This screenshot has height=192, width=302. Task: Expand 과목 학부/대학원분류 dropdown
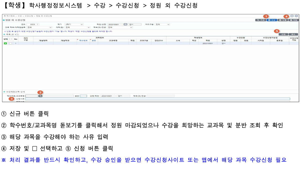(x=39, y=27)
